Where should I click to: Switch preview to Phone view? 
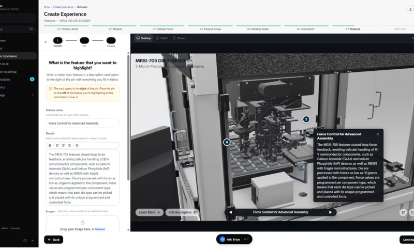[x=179, y=38]
